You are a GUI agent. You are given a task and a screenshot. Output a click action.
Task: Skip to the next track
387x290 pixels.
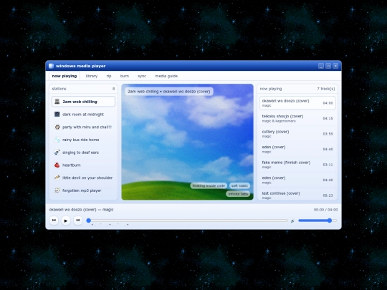(77, 221)
